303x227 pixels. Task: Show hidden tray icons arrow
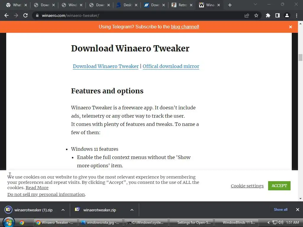tap(268, 223)
